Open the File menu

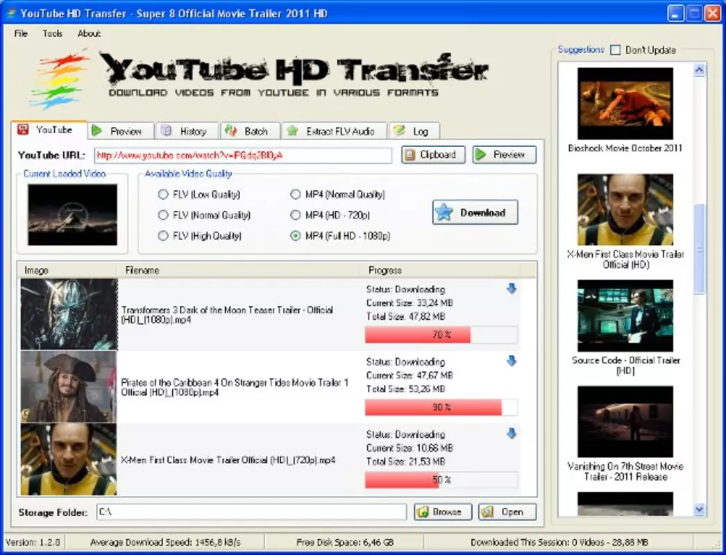(x=21, y=33)
